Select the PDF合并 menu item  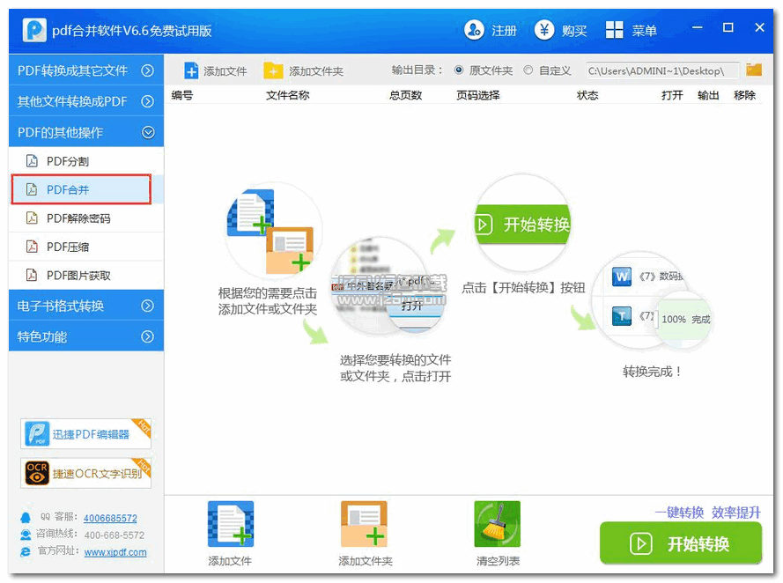[x=86, y=189]
